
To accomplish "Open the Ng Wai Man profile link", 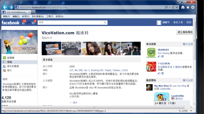I will pyautogui.click(x=161, y=86).
